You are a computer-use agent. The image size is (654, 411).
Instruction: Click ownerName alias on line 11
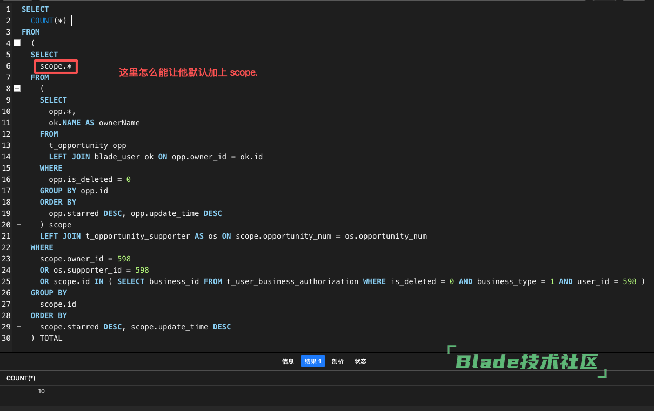[x=119, y=123]
